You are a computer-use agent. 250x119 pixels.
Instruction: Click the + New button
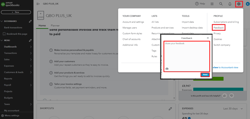tap(16, 12)
